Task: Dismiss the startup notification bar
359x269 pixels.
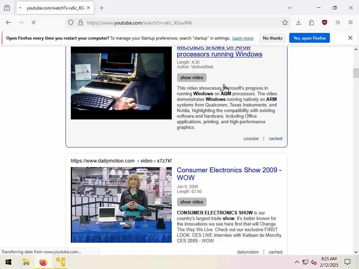Action: tap(350, 38)
